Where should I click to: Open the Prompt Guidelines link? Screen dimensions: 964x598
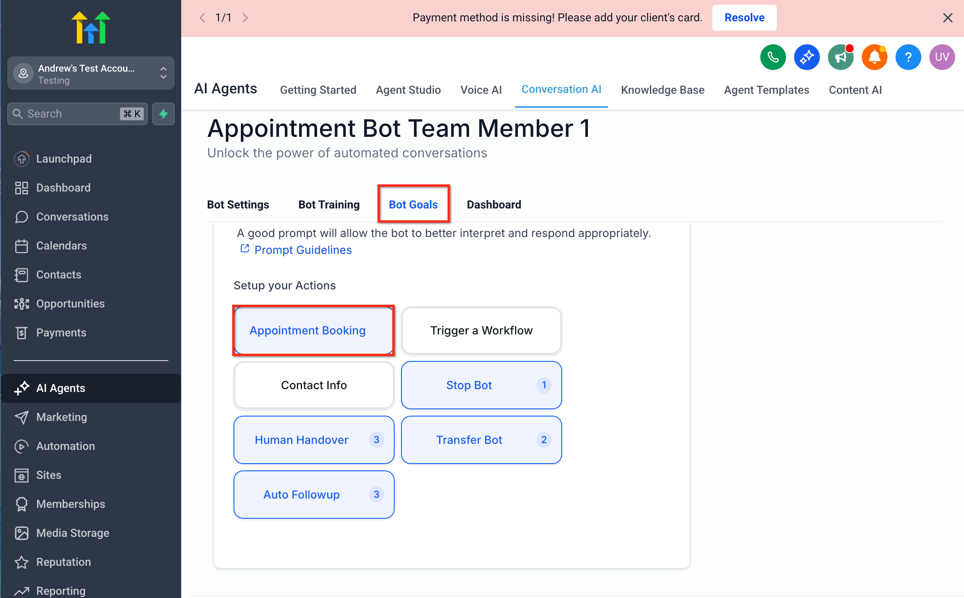[302, 250]
